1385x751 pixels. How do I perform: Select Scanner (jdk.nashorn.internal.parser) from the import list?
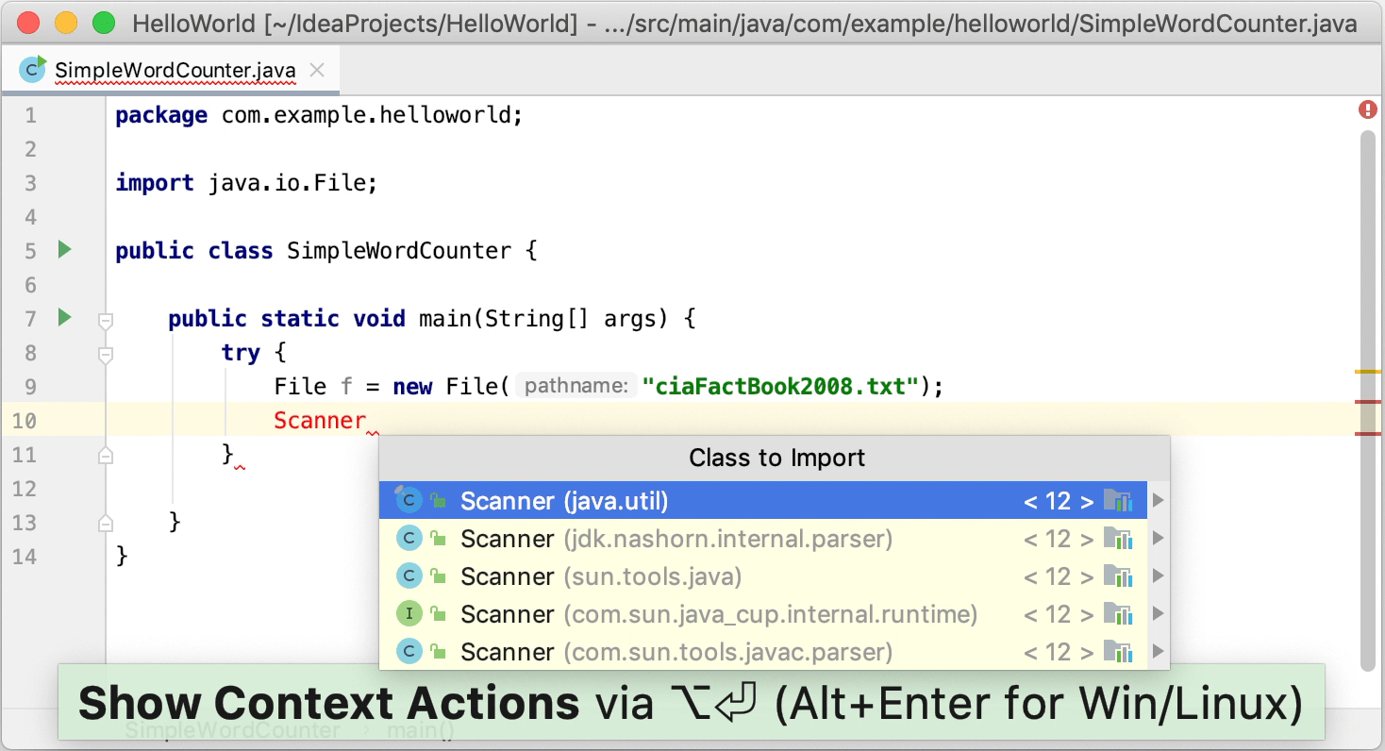[676, 539]
